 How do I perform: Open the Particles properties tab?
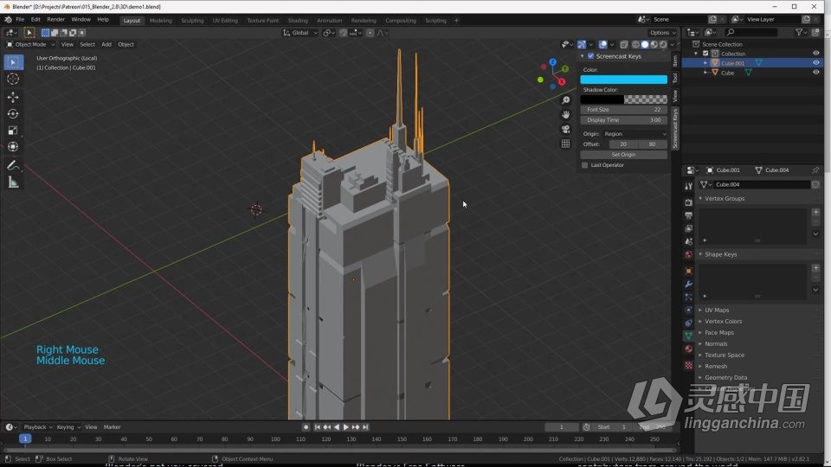[688, 297]
